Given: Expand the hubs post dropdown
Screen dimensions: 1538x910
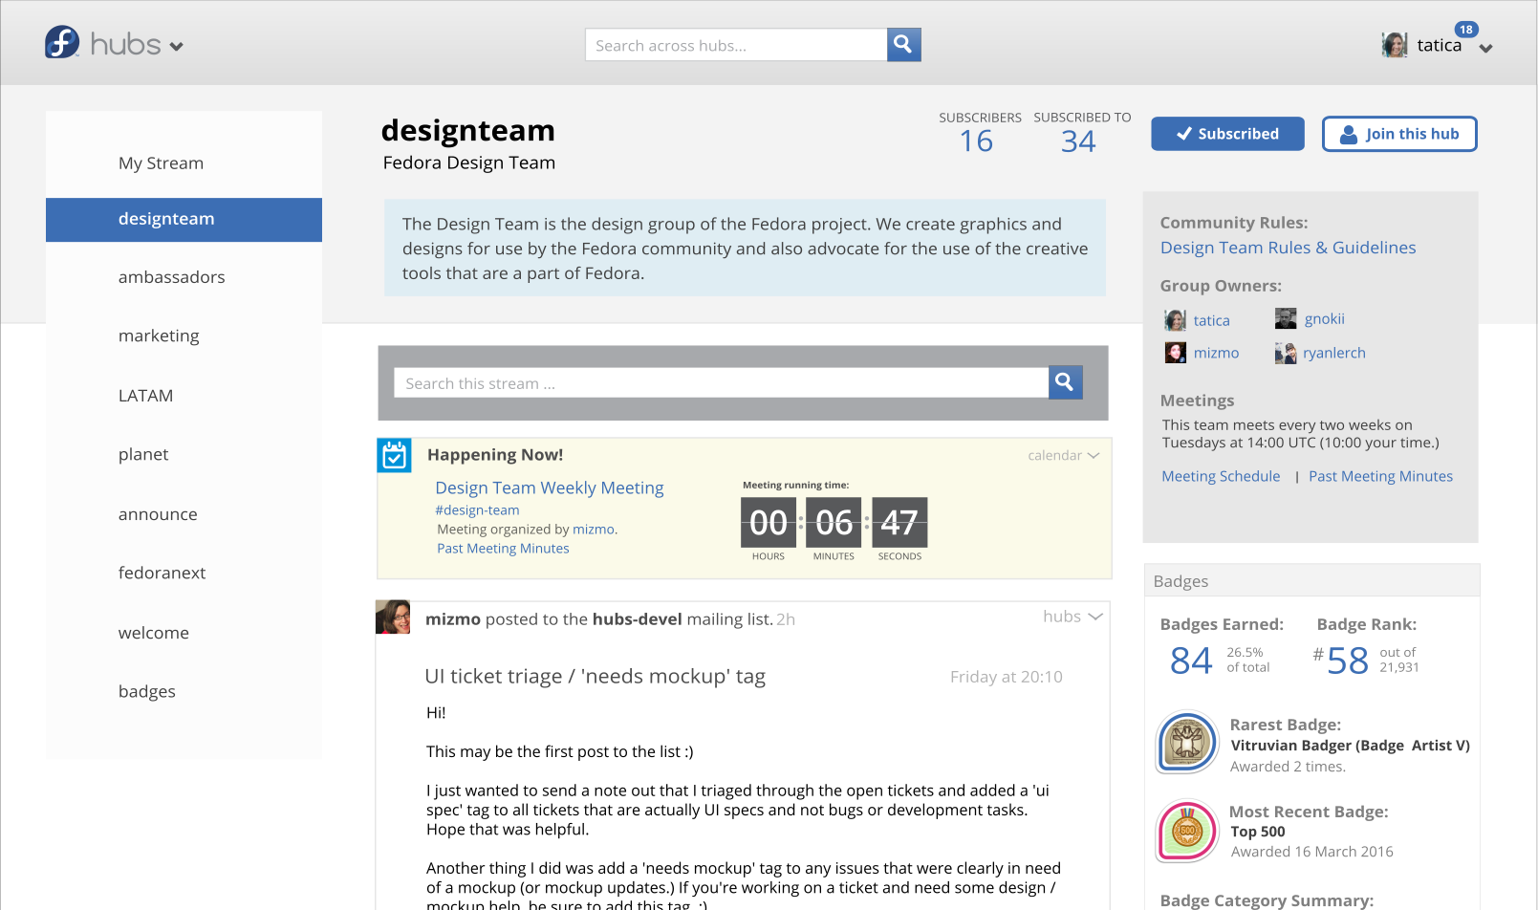Looking at the screenshot, I should point(1095,617).
